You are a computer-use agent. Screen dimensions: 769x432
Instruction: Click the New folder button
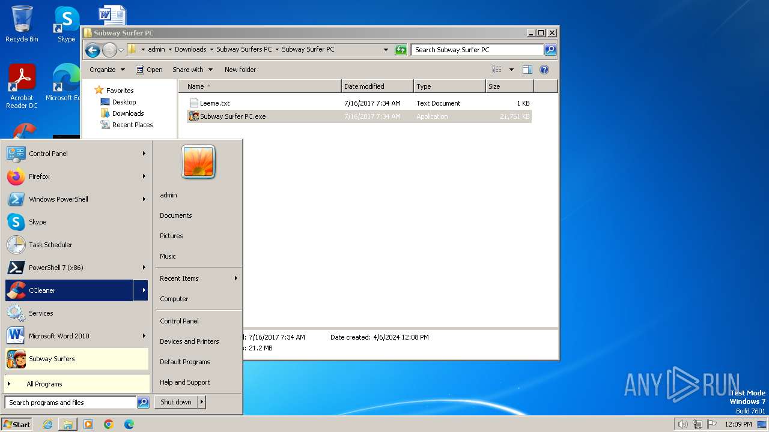[240, 70]
